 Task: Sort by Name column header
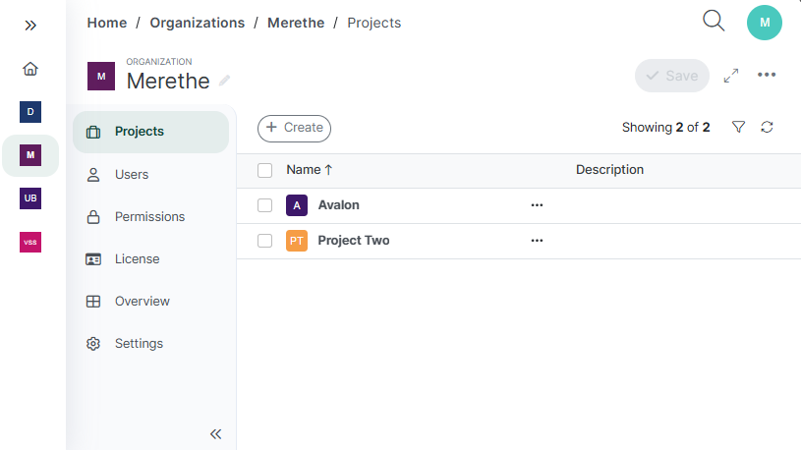[x=309, y=170]
